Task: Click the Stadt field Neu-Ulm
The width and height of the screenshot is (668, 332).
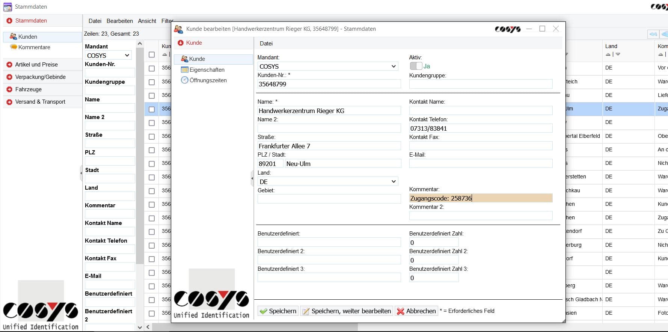Action: coord(343,164)
